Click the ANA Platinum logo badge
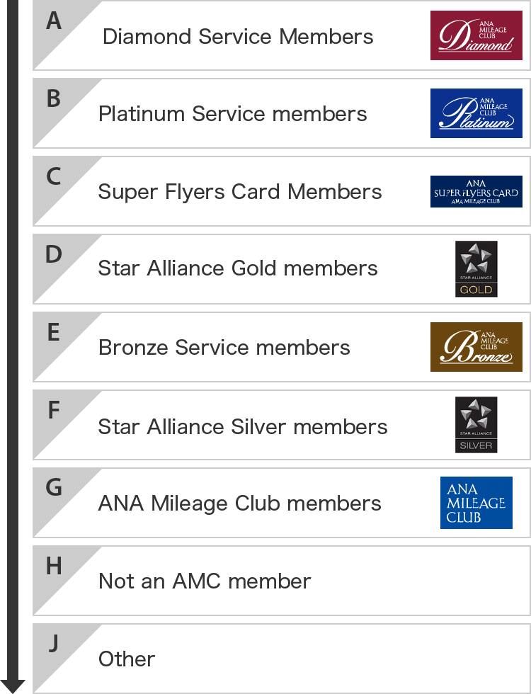This screenshot has height=694, width=531. coord(476,113)
